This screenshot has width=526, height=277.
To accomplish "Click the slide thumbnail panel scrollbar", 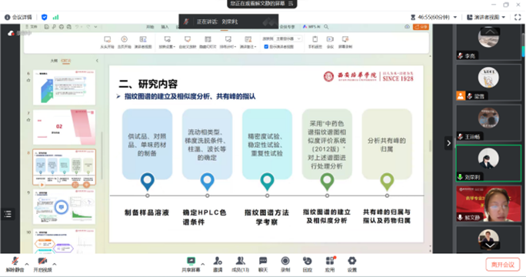I will click(x=102, y=155).
